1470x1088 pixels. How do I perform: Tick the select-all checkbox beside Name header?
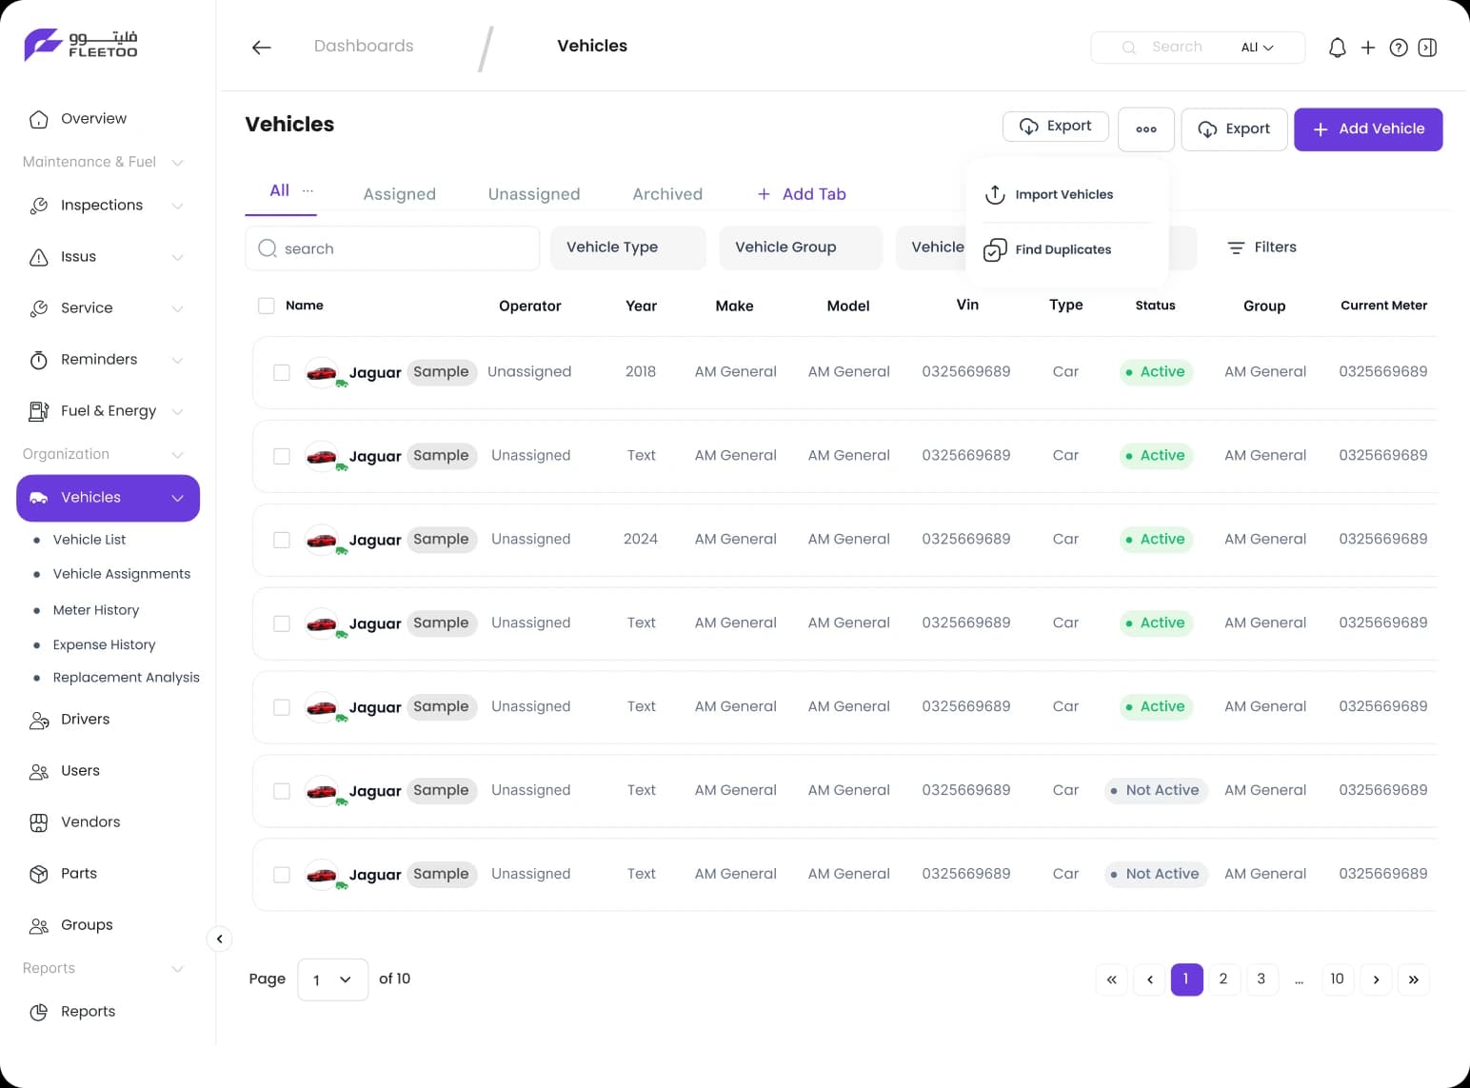click(x=267, y=306)
